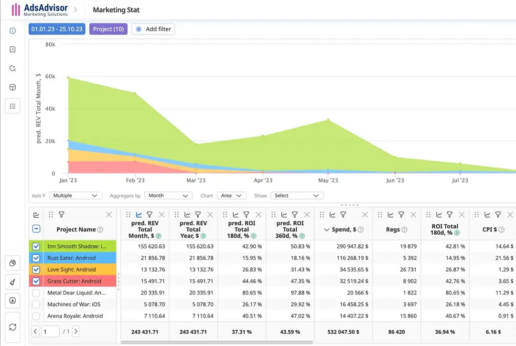The height and width of the screenshot is (346, 516).
Task: Check the Metal Dear Liquid project checkbox
Action: (36, 293)
